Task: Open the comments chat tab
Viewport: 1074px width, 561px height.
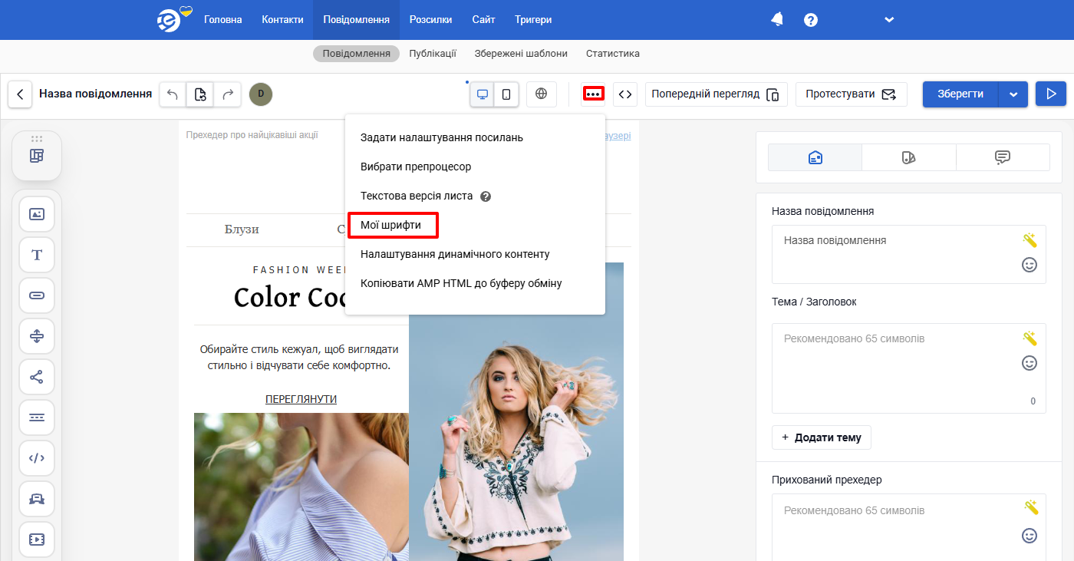Action: 1002,157
